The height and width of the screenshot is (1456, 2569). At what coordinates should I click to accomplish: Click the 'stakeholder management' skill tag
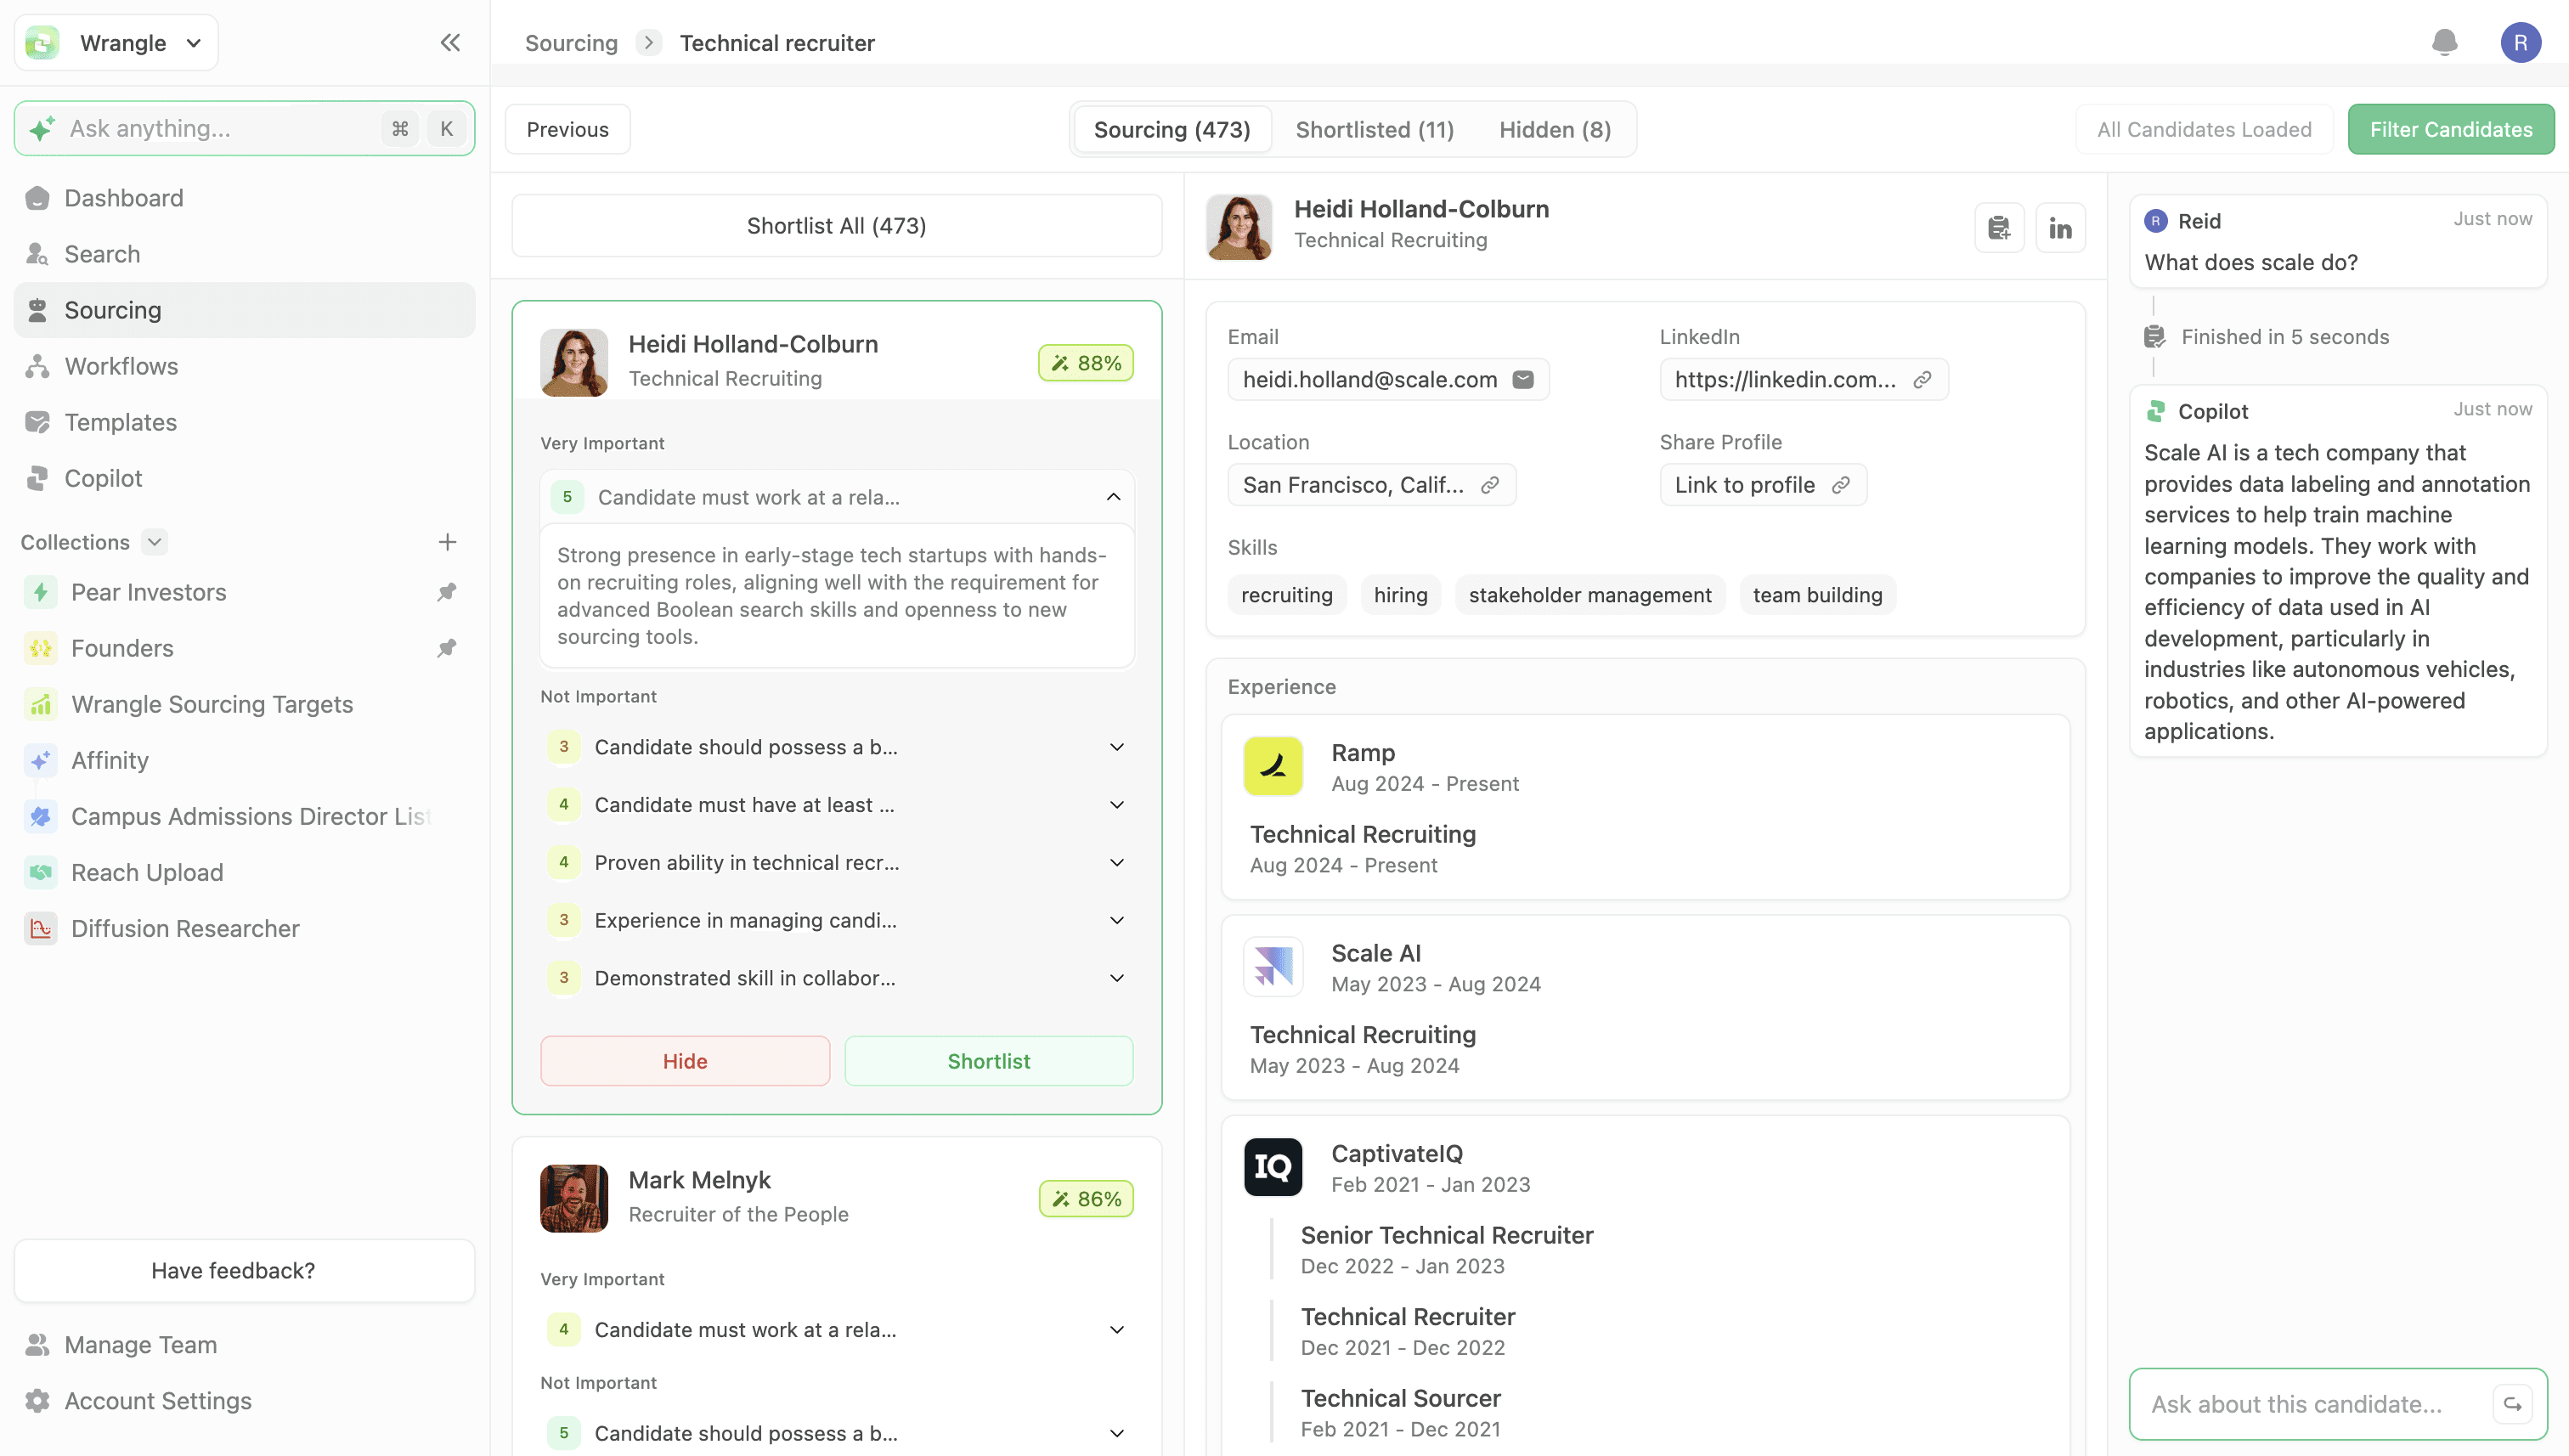(x=1590, y=595)
